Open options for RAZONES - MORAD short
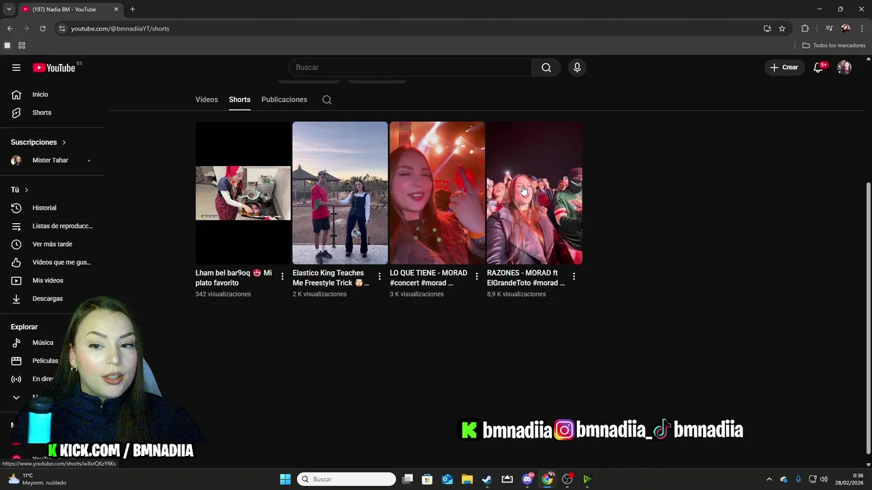This screenshot has height=490, width=872. pyautogui.click(x=574, y=276)
